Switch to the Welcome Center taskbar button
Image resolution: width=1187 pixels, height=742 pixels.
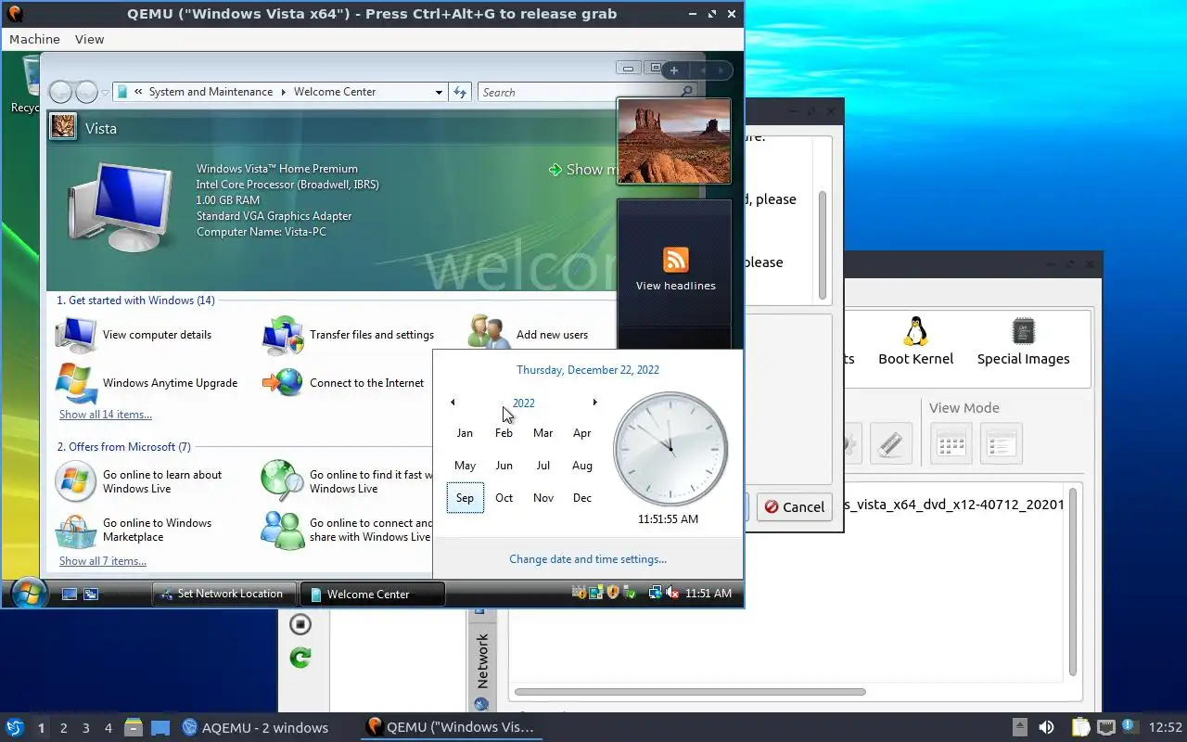(x=374, y=594)
